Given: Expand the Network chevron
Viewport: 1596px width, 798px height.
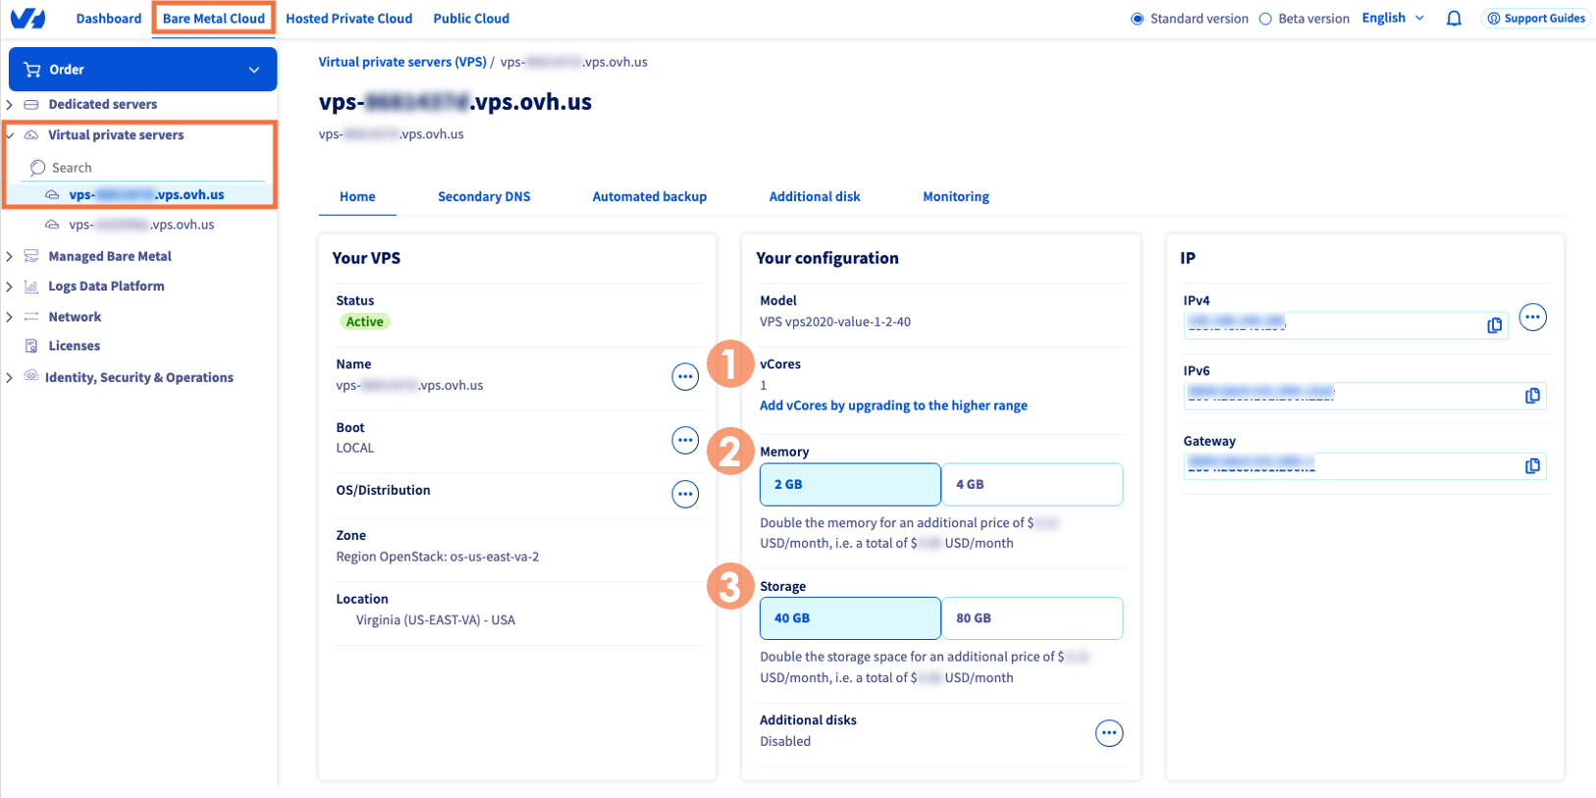Looking at the screenshot, I should coord(10,317).
